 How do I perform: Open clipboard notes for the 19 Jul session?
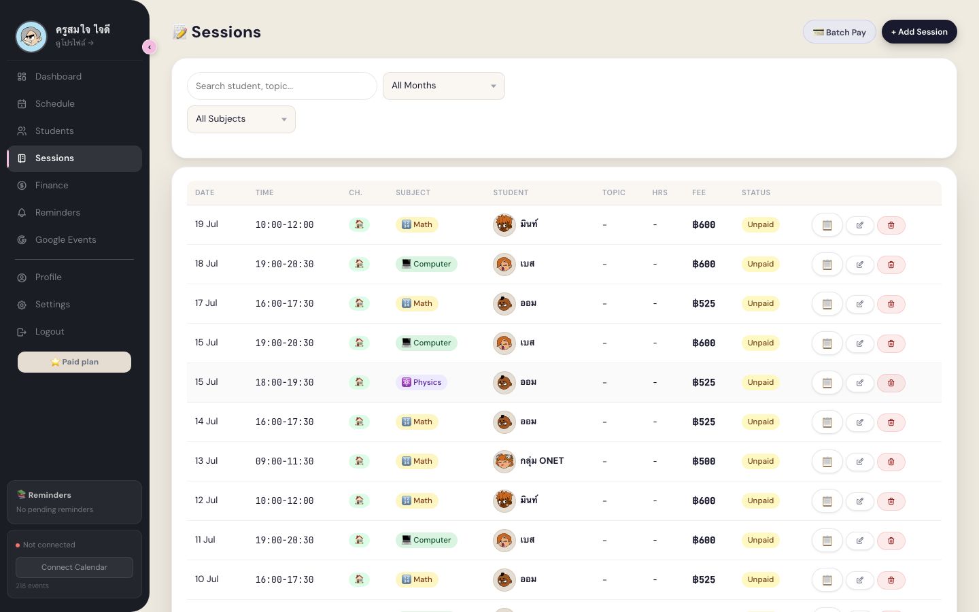pyautogui.click(x=827, y=225)
